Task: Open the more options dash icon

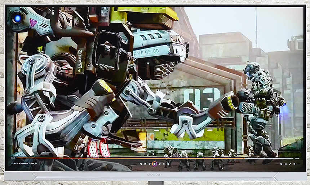Action: click(x=298, y=164)
